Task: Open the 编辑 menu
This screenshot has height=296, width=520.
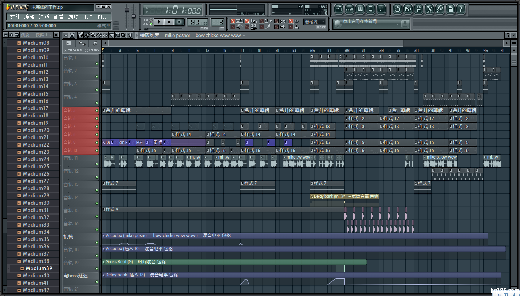Action: coord(29,17)
